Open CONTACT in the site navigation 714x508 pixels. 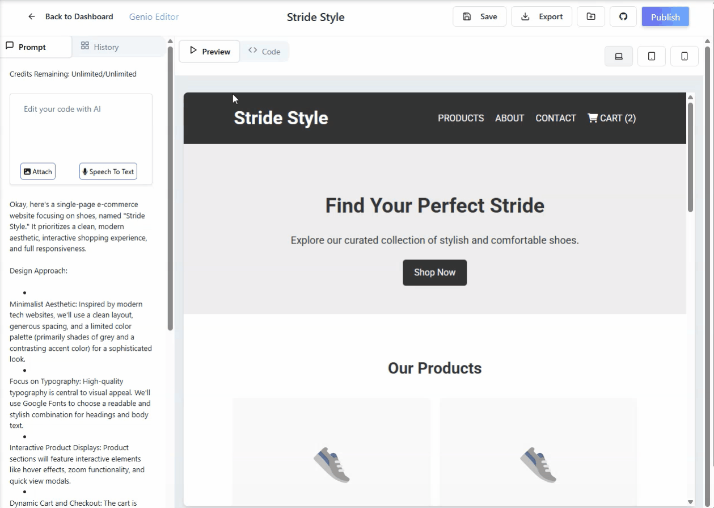(x=556, y=118)
